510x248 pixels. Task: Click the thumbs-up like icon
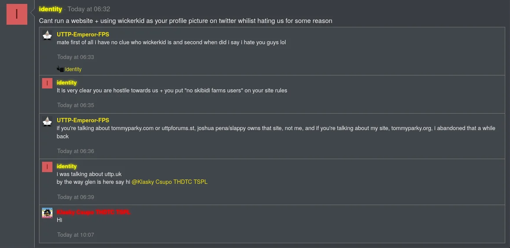[60, 69]
